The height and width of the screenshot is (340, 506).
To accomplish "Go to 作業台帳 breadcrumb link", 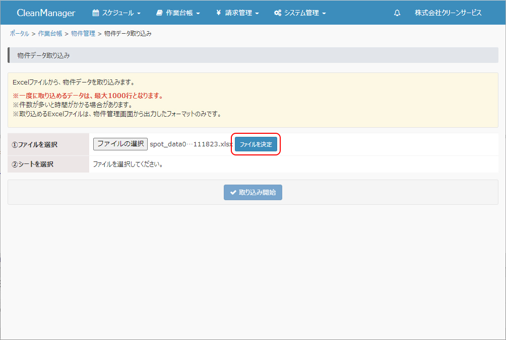I will point(50,34).
